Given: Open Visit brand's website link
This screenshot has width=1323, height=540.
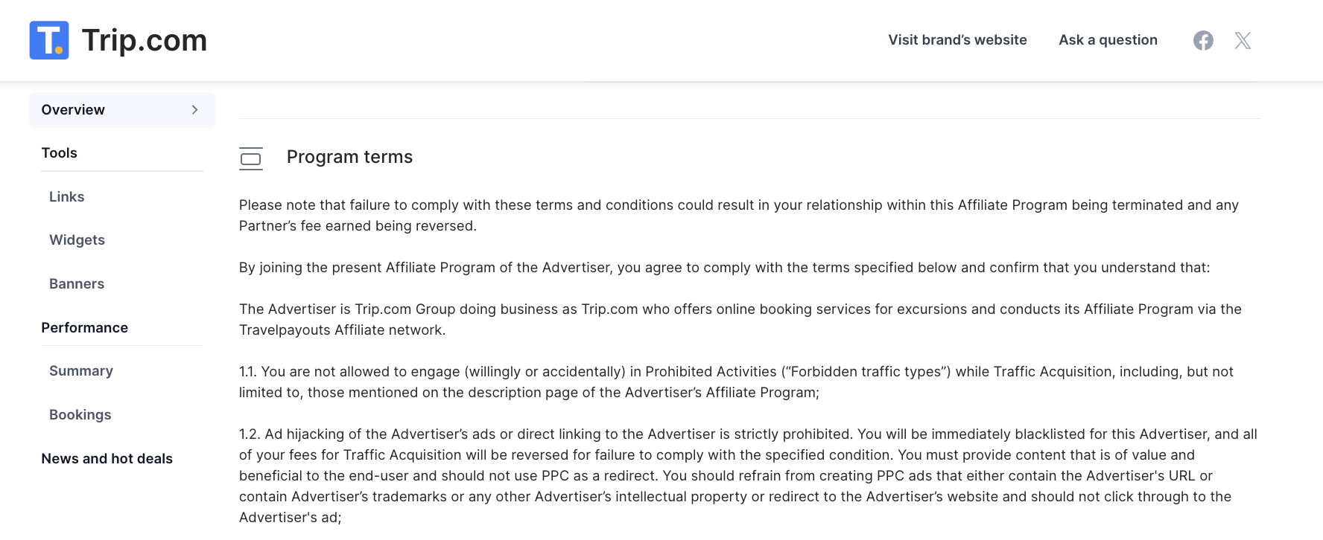Looking at the screenshot, I should pyautogui.click(x=957, y=40).
